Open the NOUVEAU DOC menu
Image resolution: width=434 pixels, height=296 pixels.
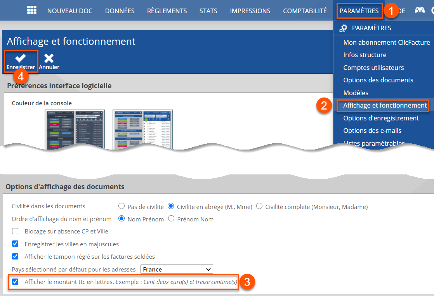70,11
